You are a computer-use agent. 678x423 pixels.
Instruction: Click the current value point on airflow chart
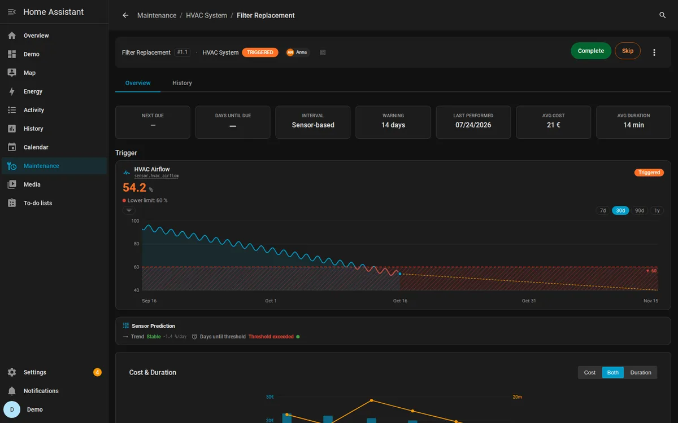pyautogui.click(x=400, y=274)
